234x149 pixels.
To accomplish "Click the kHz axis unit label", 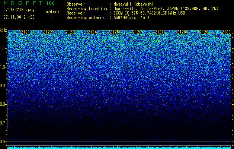I will (3, 30).
